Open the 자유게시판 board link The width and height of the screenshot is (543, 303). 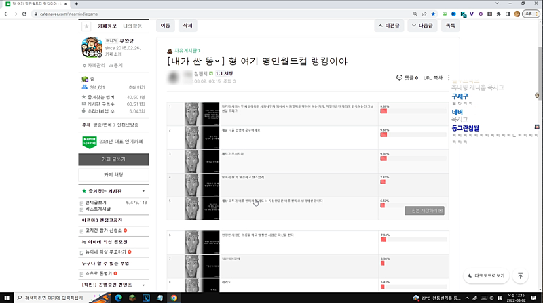tap(187, 51)
